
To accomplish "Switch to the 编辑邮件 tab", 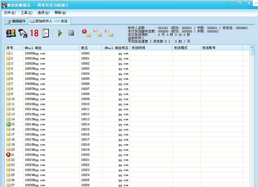I will click(16, 21).
